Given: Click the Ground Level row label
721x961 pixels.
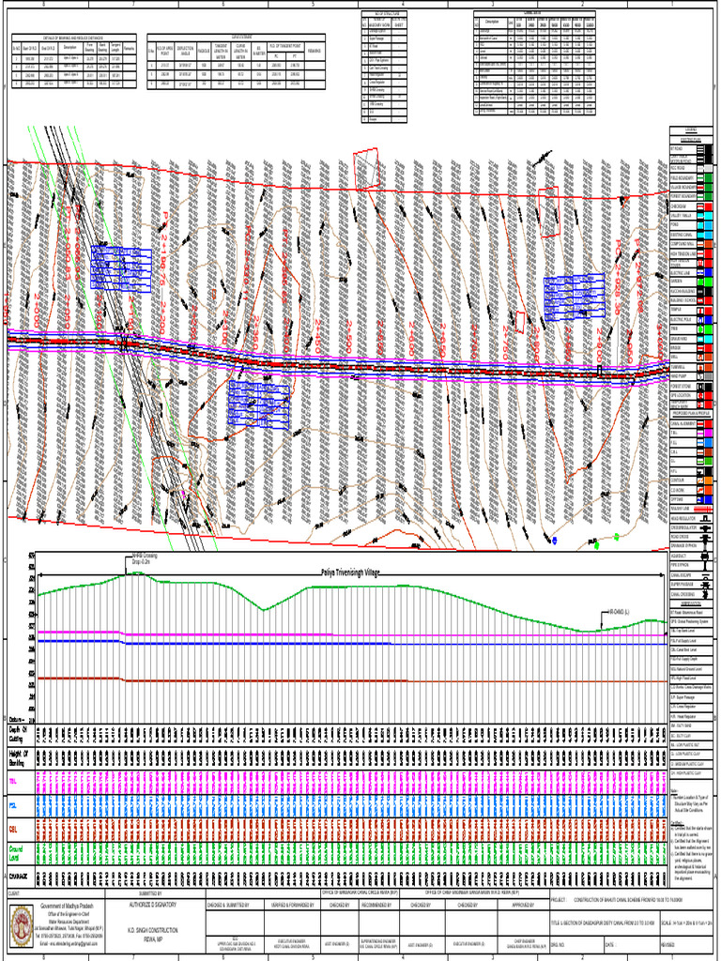Looking at the screenshot, I should click(17, 852).
